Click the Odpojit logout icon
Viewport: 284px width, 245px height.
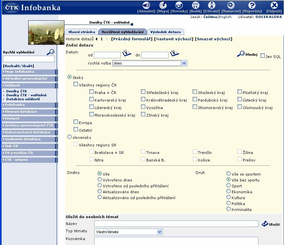pyautogui.click(x=274, y=5)
